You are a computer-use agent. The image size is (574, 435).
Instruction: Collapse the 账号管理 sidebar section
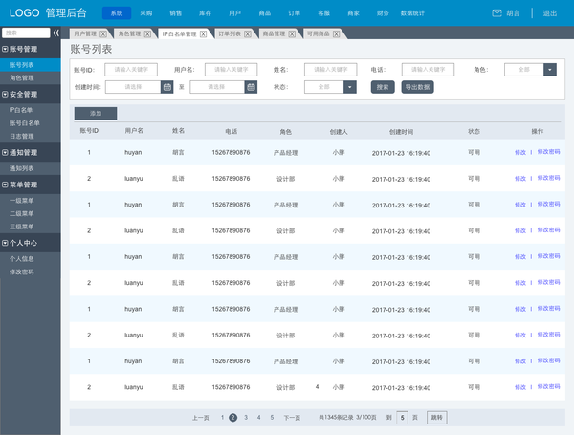[5, 49]
